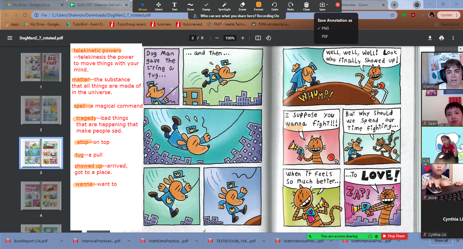Rotate the PDF counterclockwise
The image size is (463, 249).
[x=269, y=38]
